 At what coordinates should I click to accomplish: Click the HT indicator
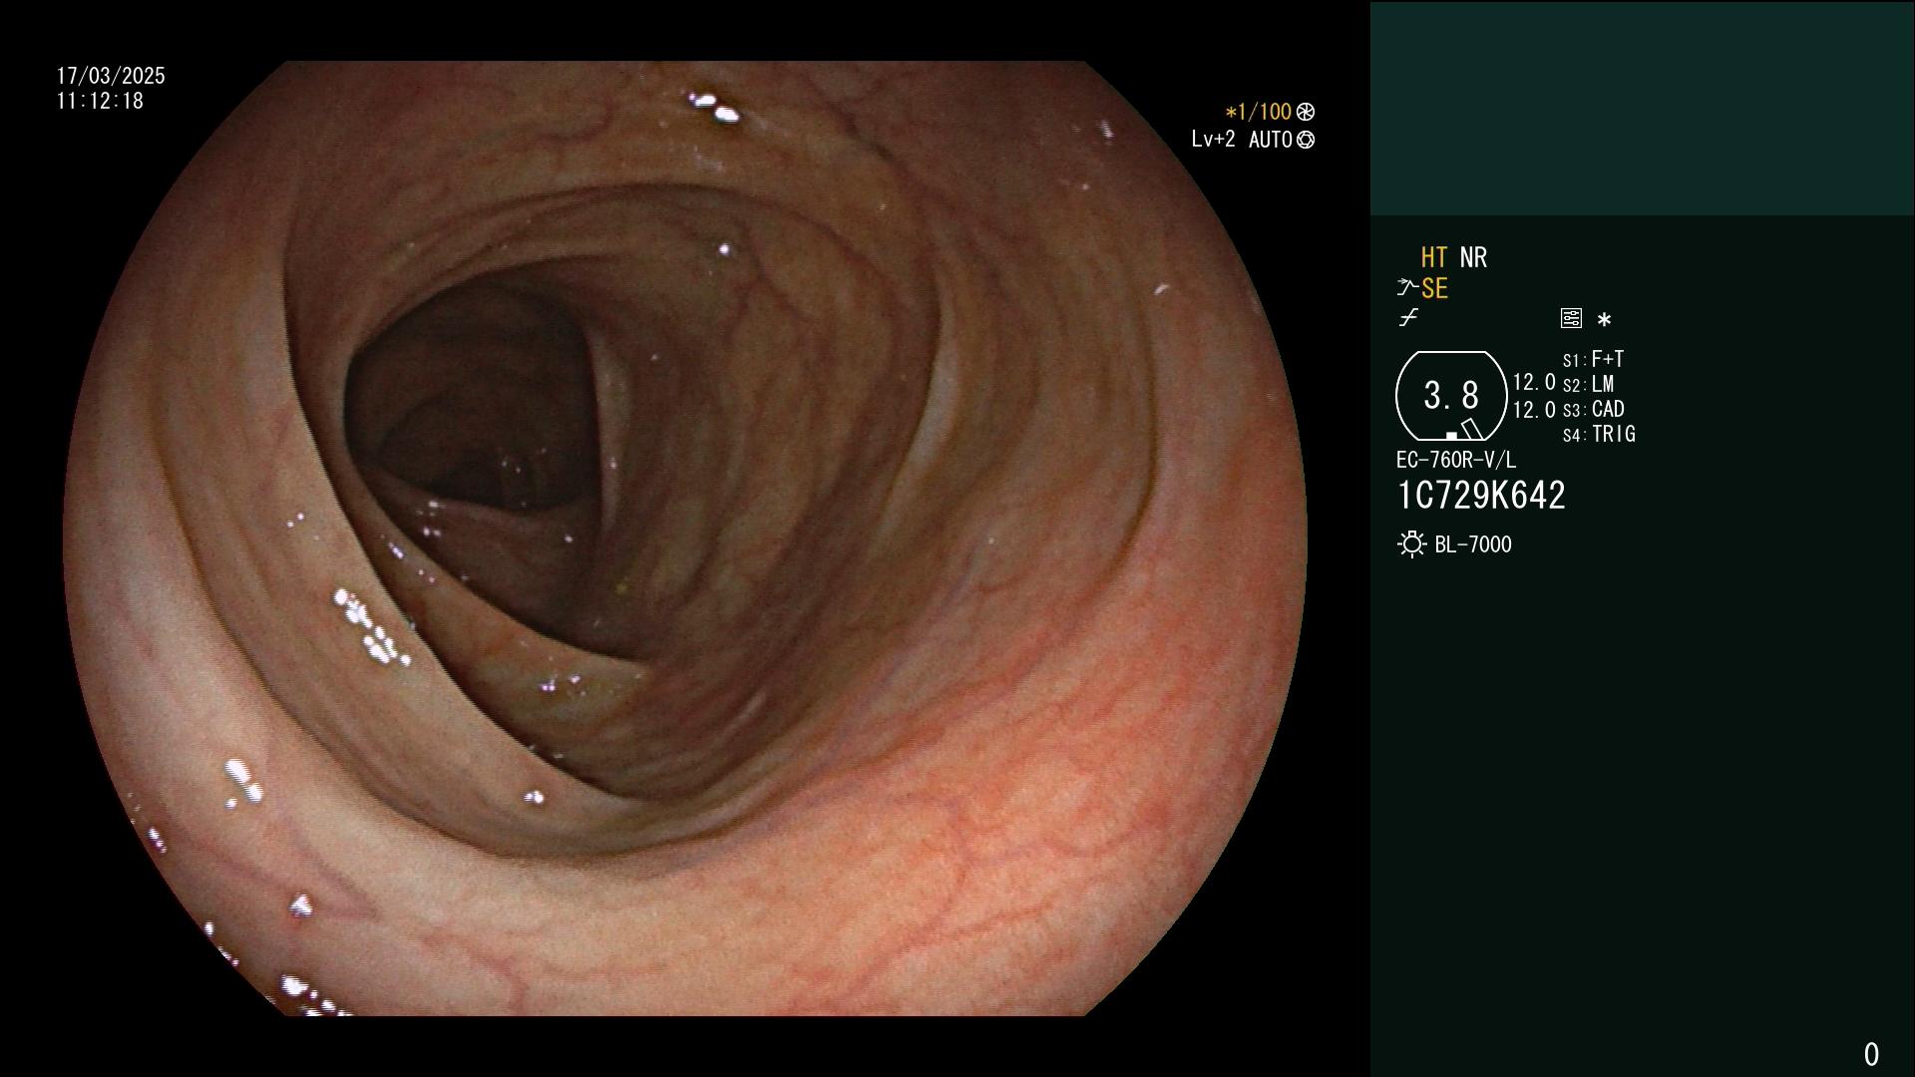[1434, 258]
